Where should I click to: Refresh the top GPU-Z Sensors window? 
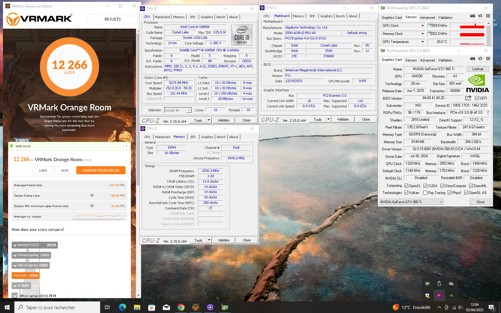[480, 16]
